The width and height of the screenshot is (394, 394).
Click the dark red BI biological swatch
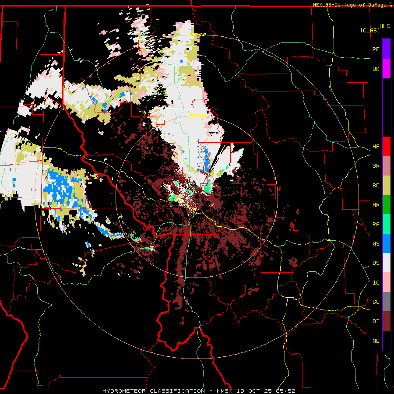tap(387, 321)
